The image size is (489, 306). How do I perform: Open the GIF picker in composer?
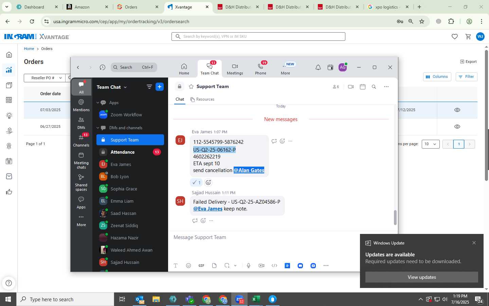(x=201, y=266)
